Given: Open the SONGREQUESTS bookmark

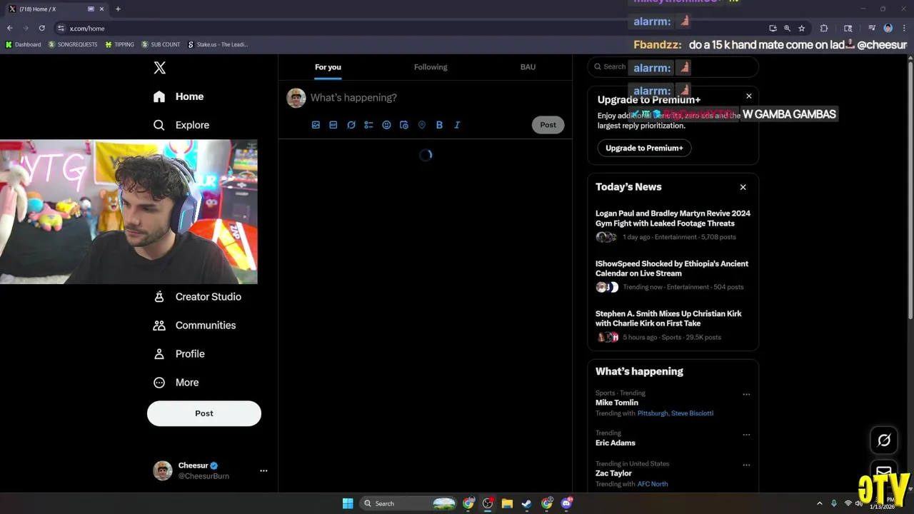Looking at the screenshot, I should (x=72, y=44).
